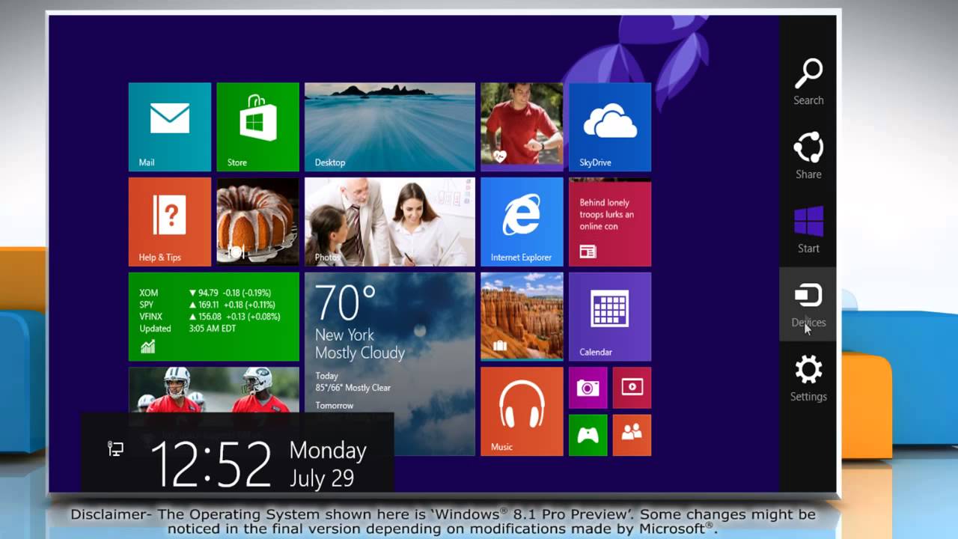Click the Monday July 29 date

tap(328, 464)
